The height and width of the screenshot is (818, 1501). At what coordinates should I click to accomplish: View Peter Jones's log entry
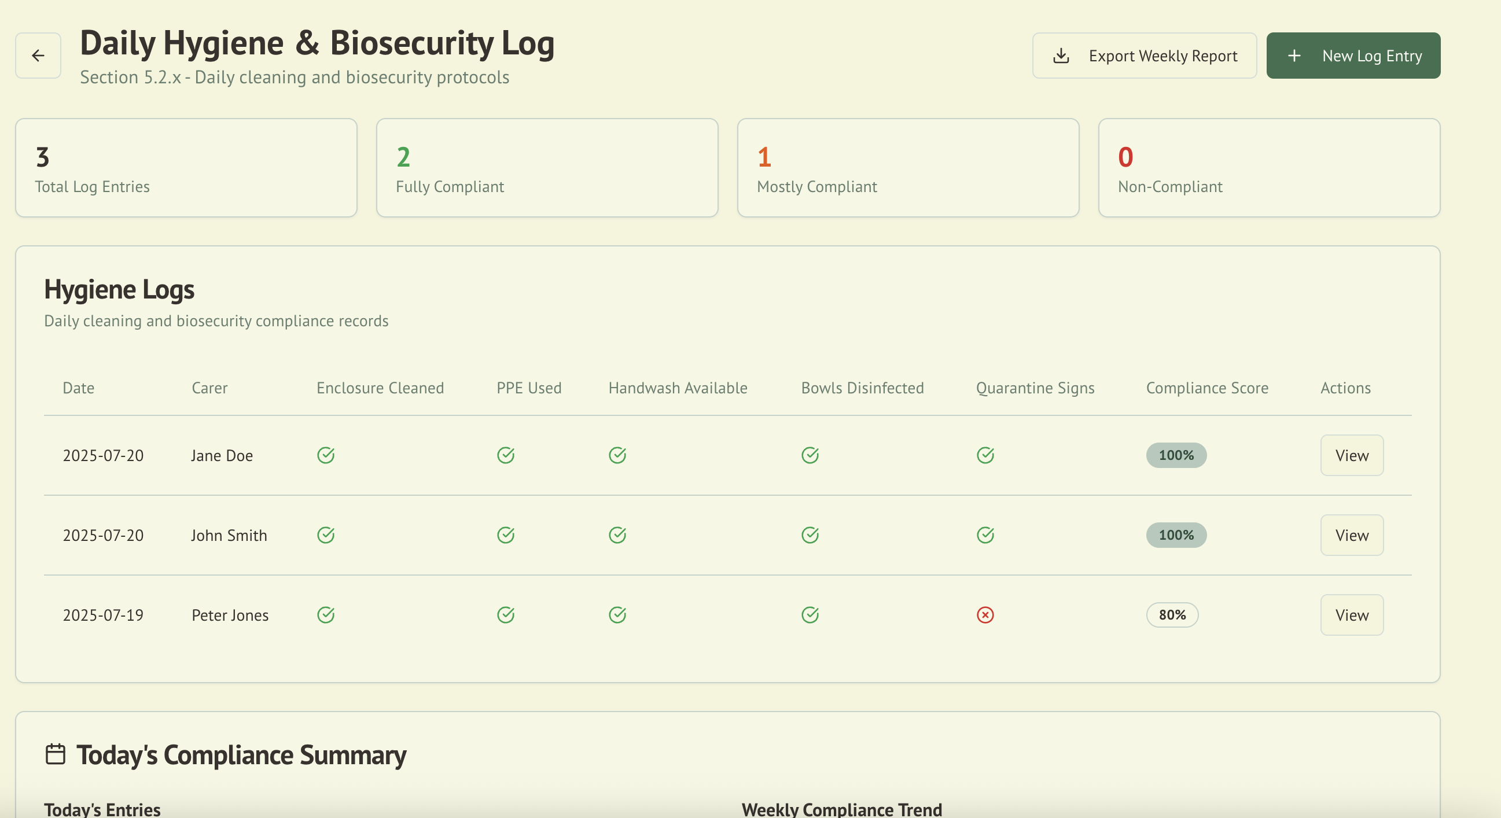(x=1351, y=615)
